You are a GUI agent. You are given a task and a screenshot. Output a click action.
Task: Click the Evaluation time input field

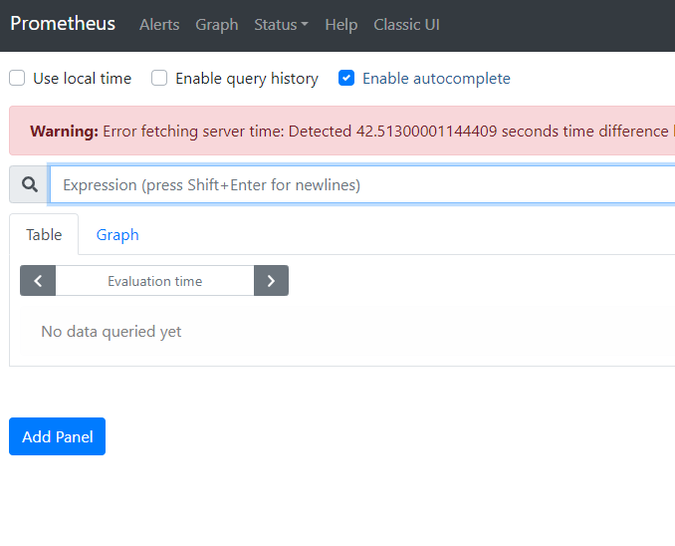pos(154,281)
